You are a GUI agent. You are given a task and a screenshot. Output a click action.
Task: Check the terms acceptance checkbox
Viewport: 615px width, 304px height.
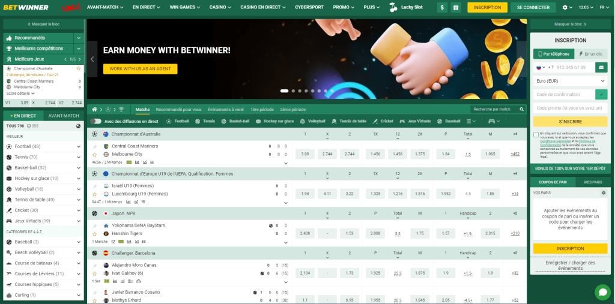coord(536,135)
